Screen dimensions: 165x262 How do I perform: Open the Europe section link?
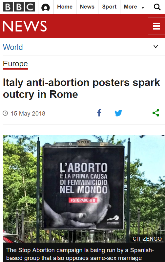15,64
